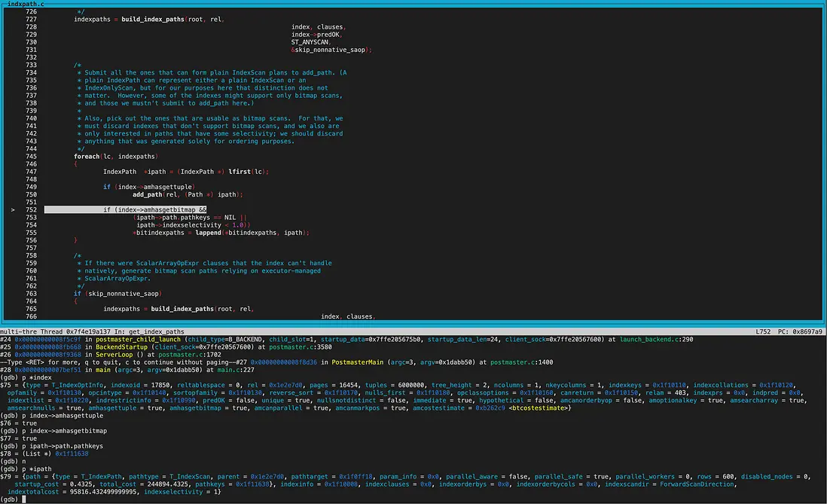The width and height of the screenshot is (827, 504).
Task: Click the btcostestimate symbol in $75 output
Action: click(539, 408)
